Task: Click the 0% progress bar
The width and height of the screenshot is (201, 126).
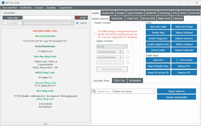Action: pyautogui.click(x=45, y=124)
